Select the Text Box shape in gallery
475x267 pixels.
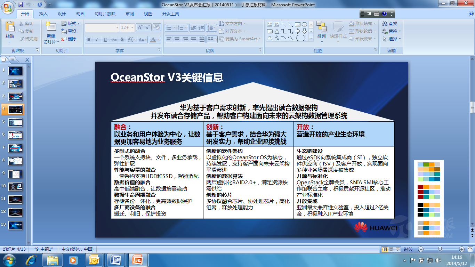click(270, 24)
